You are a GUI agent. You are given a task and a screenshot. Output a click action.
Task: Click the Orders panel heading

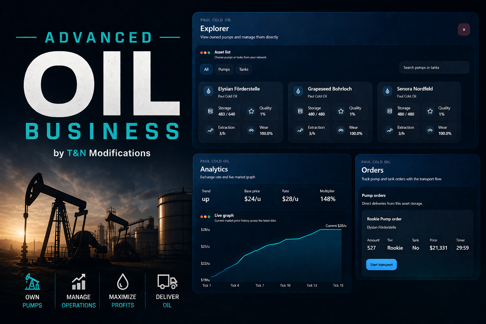[372, 170]
